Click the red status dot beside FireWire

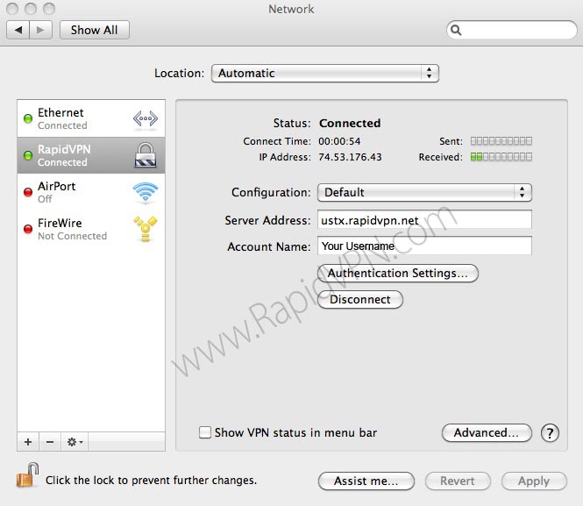[28, 229]
